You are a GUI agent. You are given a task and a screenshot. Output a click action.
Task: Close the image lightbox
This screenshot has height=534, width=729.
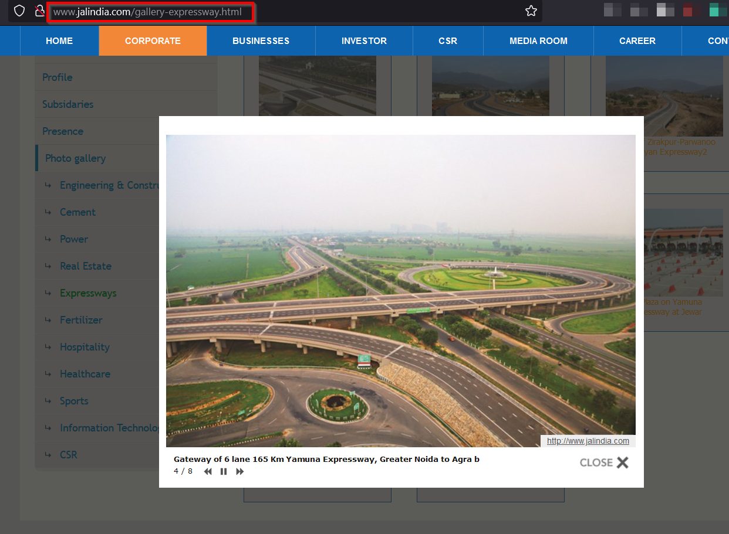pos(604,462)
